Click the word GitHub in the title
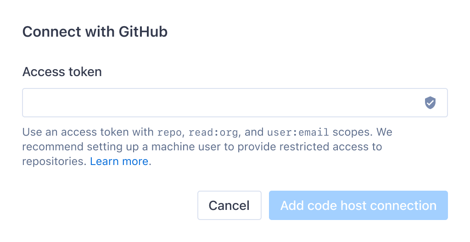The width and height of the screenshot is (470, 242). pos(143,32)
